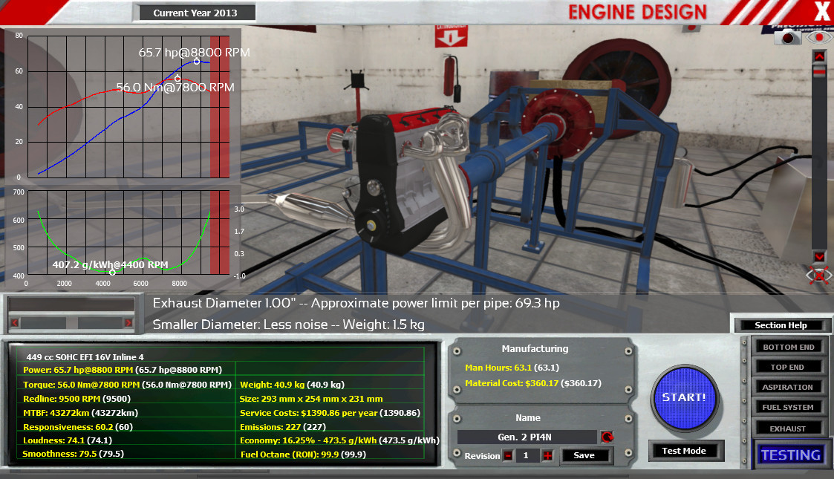The height and width of the screenshot is (479, 834).
Task: Open the Bottom End tab
Action: pyautogui.click(x=788, y=347)
